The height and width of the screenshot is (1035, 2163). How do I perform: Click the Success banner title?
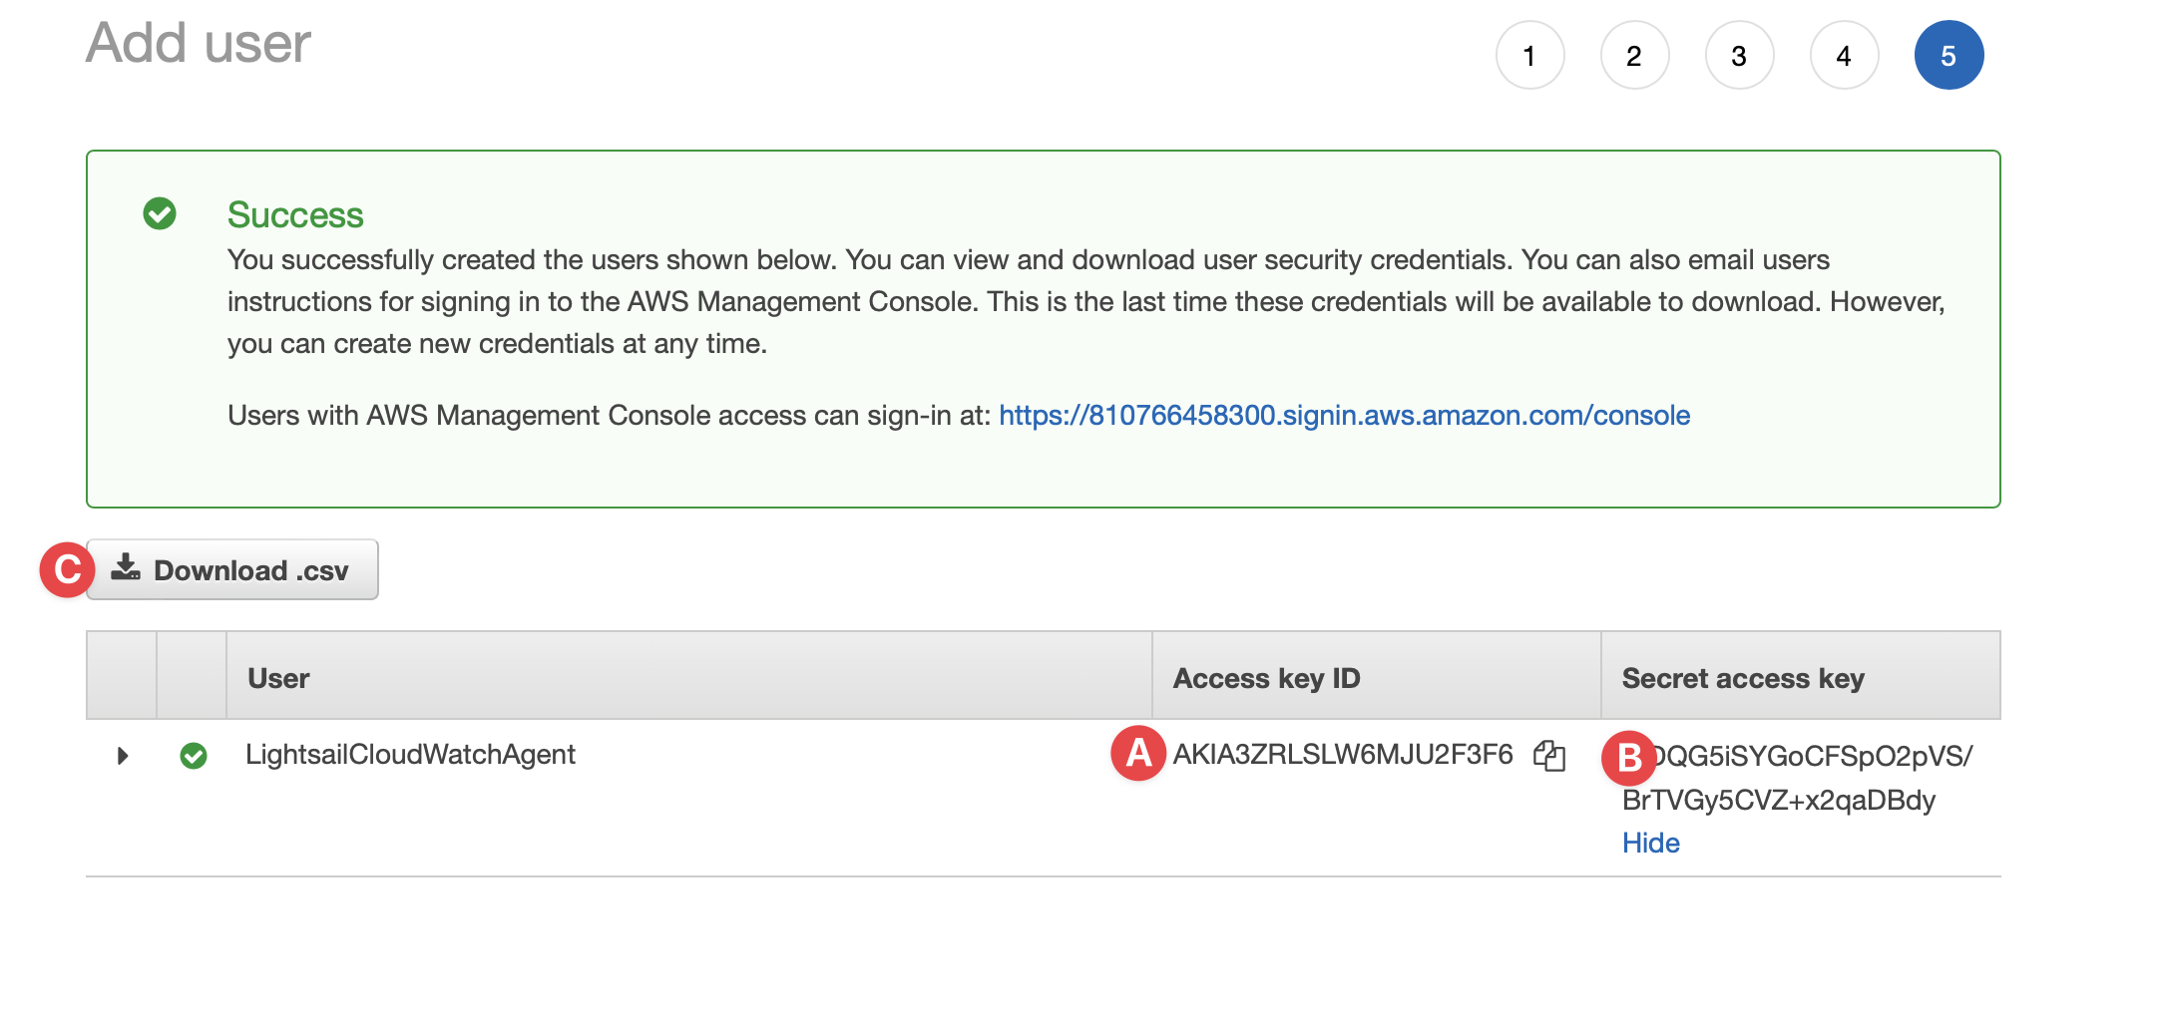coord(295,215)
